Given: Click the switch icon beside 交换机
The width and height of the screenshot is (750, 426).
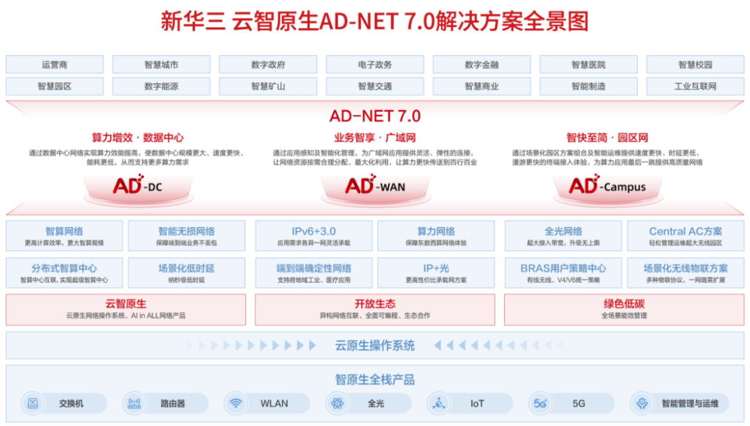Looking at the screenshot, I should point(33,403).
